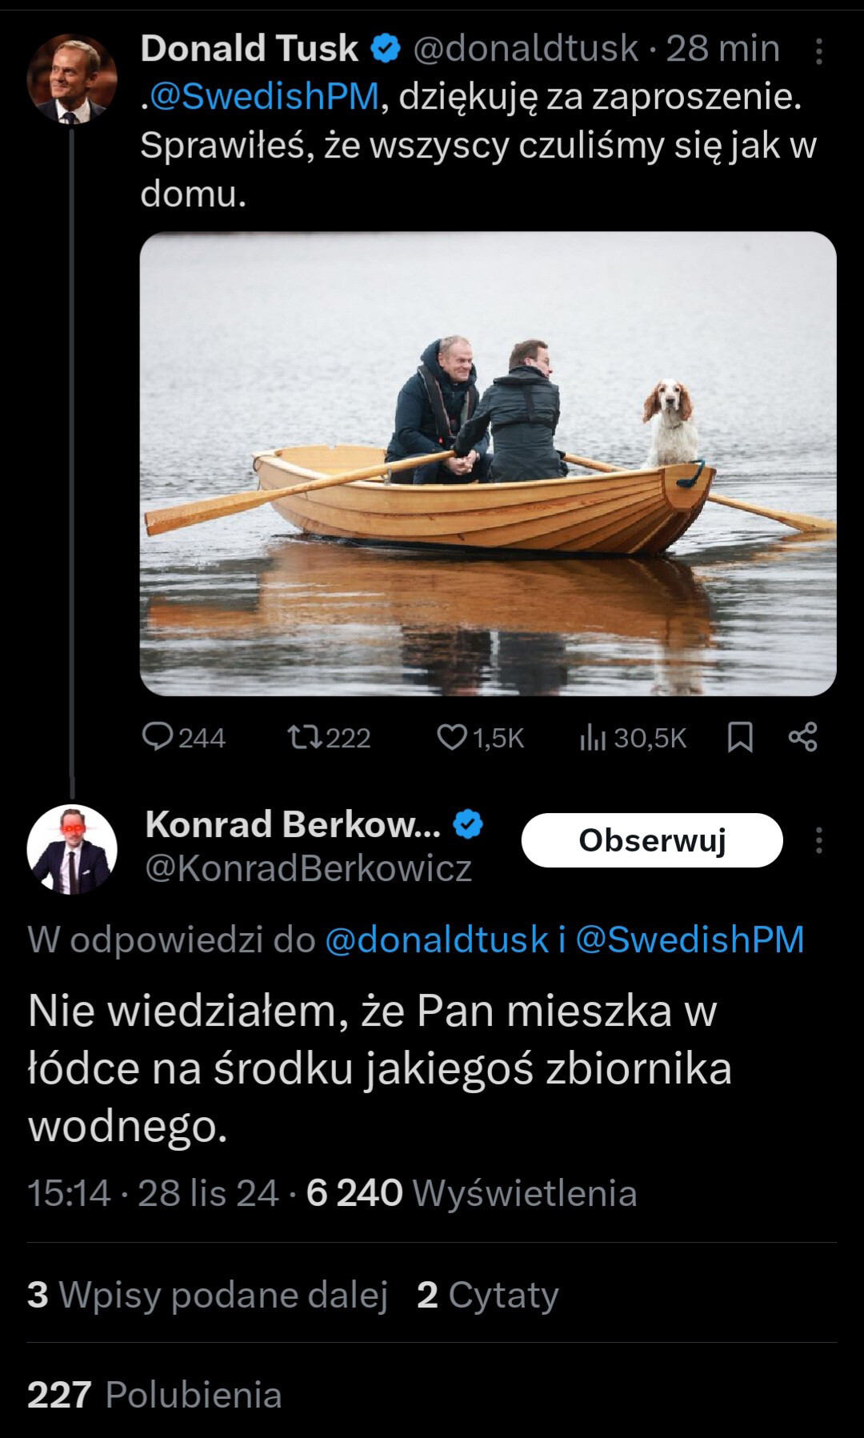View the 3 Wpisy podane dalej list
The image size is (864, 1438).
coord(207,1294)
